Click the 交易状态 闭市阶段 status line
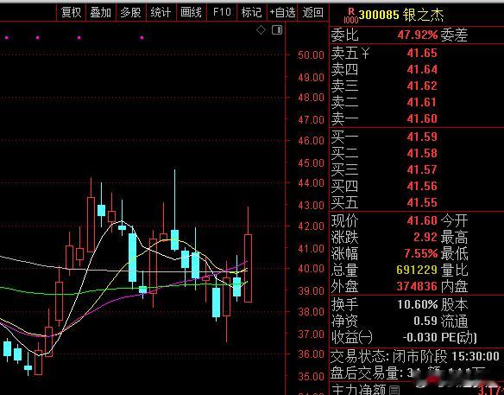Image resolution: width=504 pixels, height=395 pixels. point(415,356)
